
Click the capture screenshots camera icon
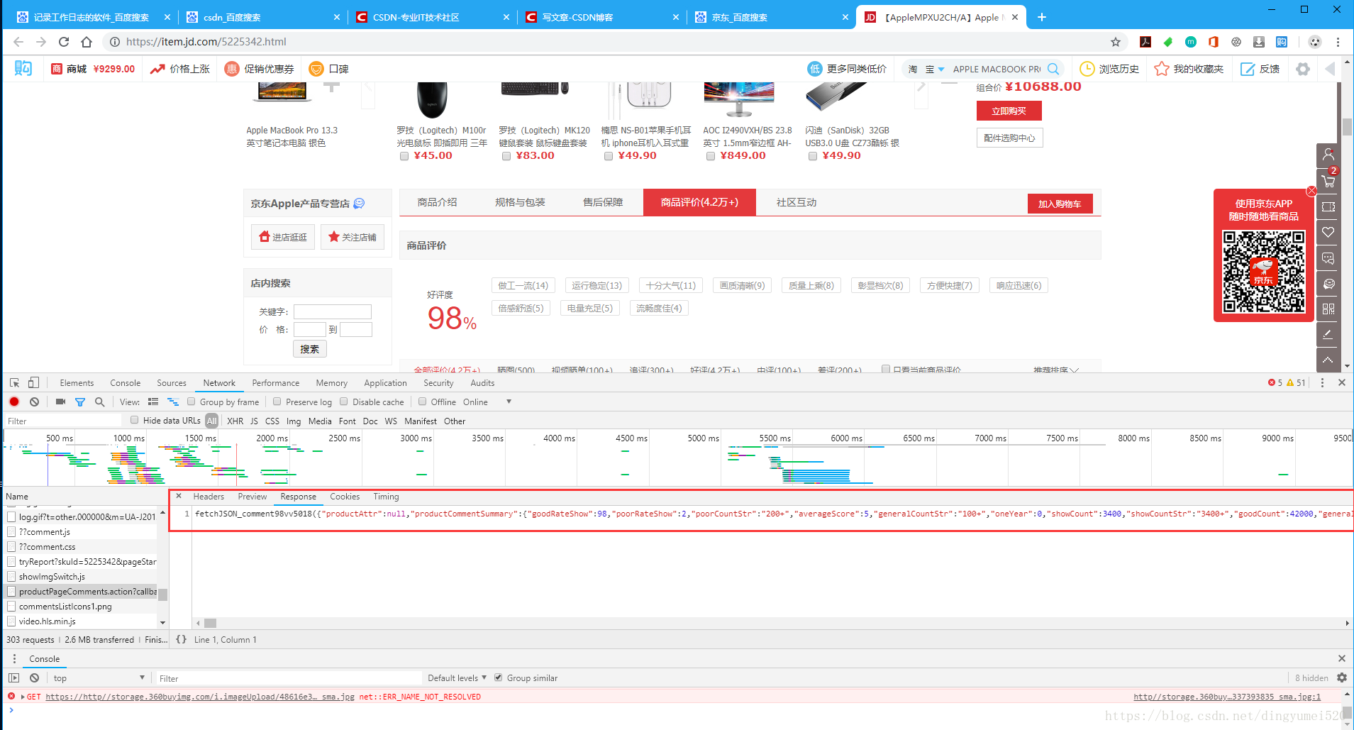(x=60, y=402)
